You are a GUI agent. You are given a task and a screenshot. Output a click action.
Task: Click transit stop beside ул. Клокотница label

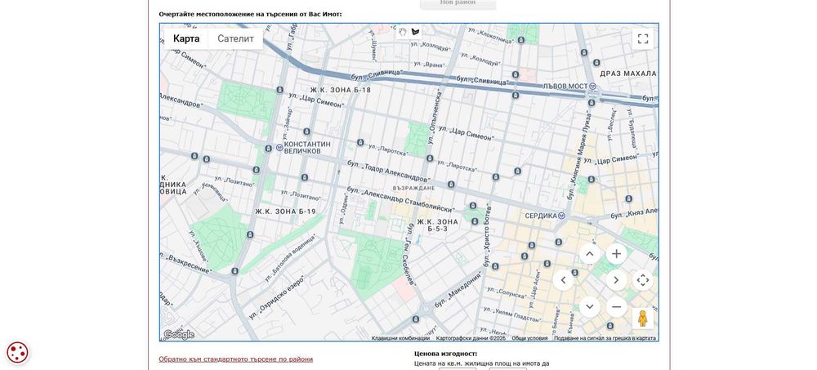[x=521, y=40]
